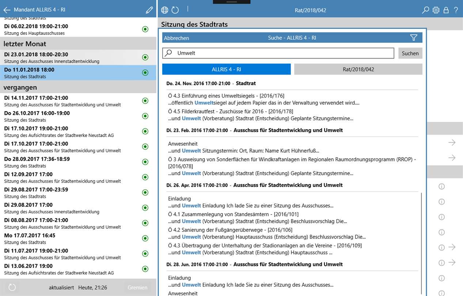Click the green status icon for Do 28.09.2017
Viewport: 463px width, 296px height.
point(145,162)
